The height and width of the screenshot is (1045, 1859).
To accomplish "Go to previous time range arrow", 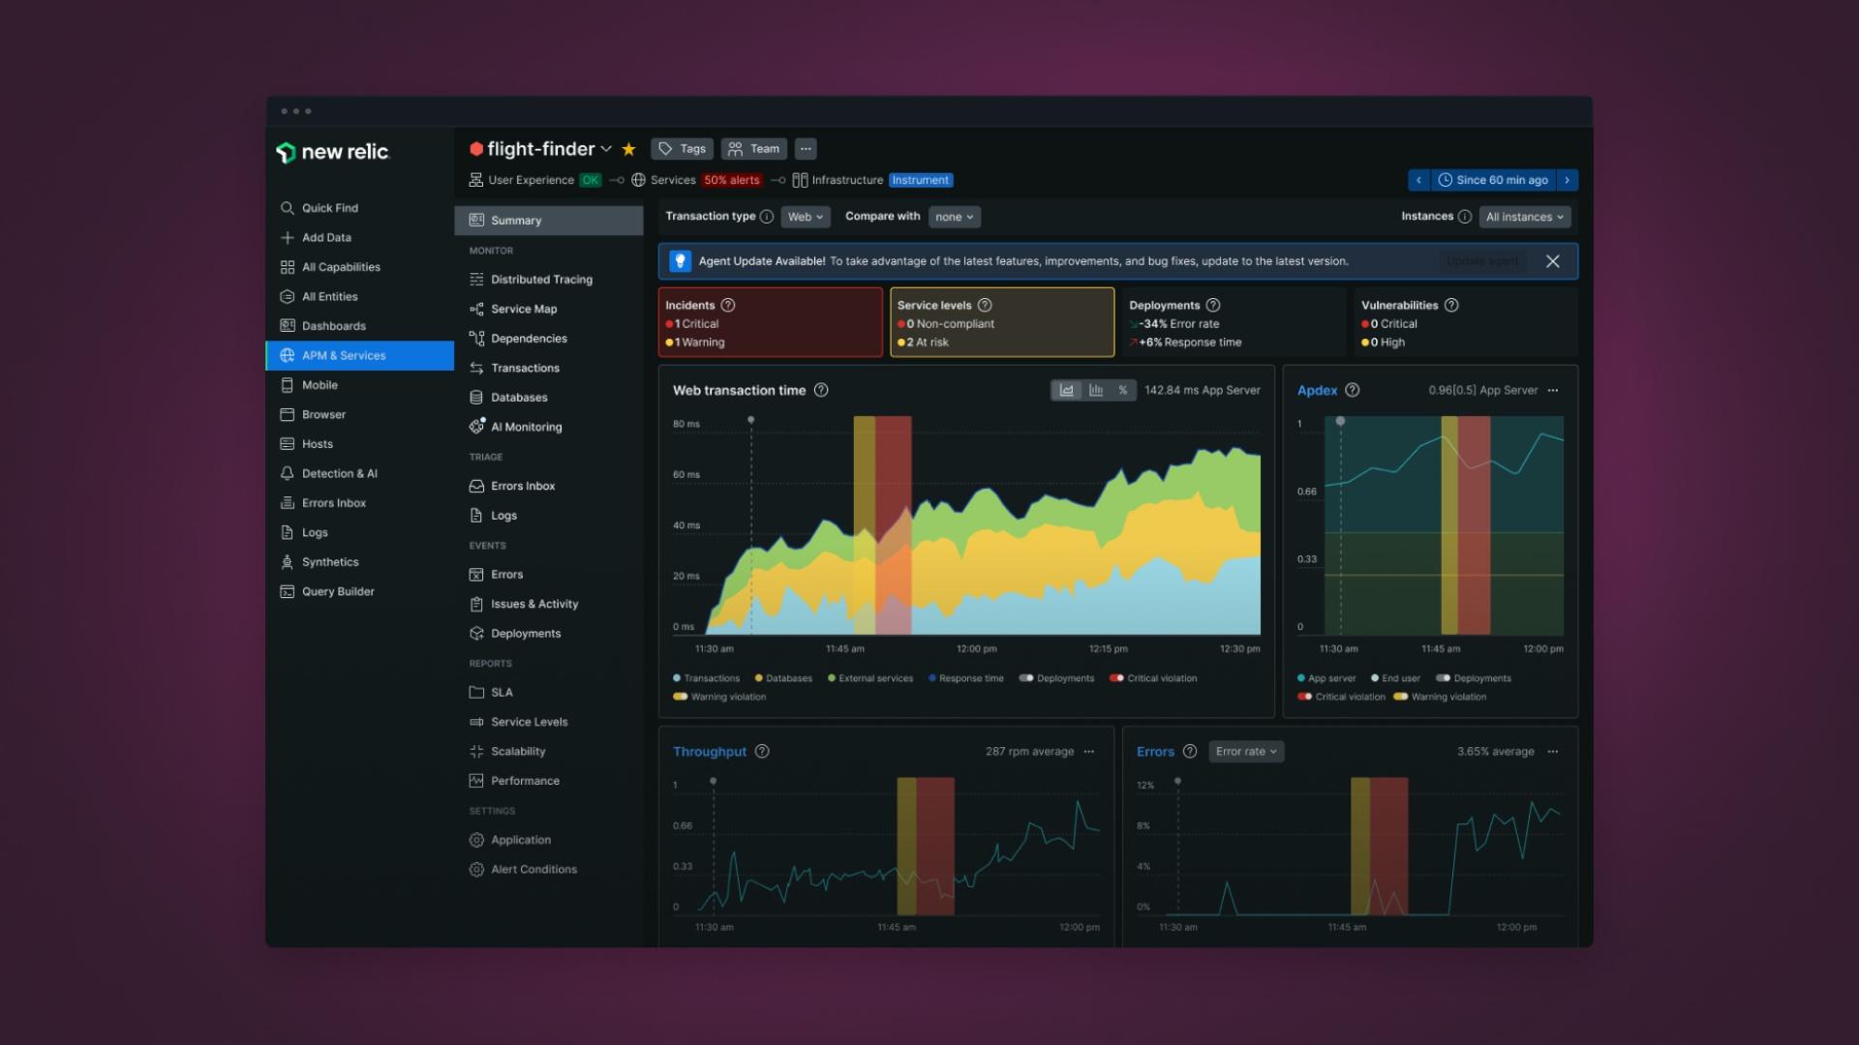I will (x=1418, y=180).
